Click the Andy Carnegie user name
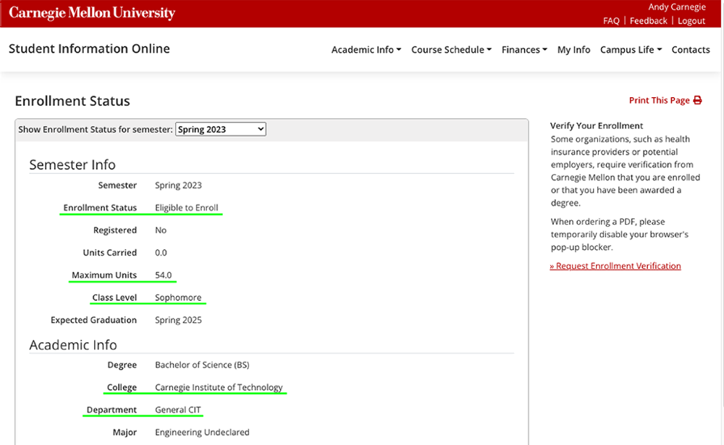The image size is (724, 445). point(677,7)
